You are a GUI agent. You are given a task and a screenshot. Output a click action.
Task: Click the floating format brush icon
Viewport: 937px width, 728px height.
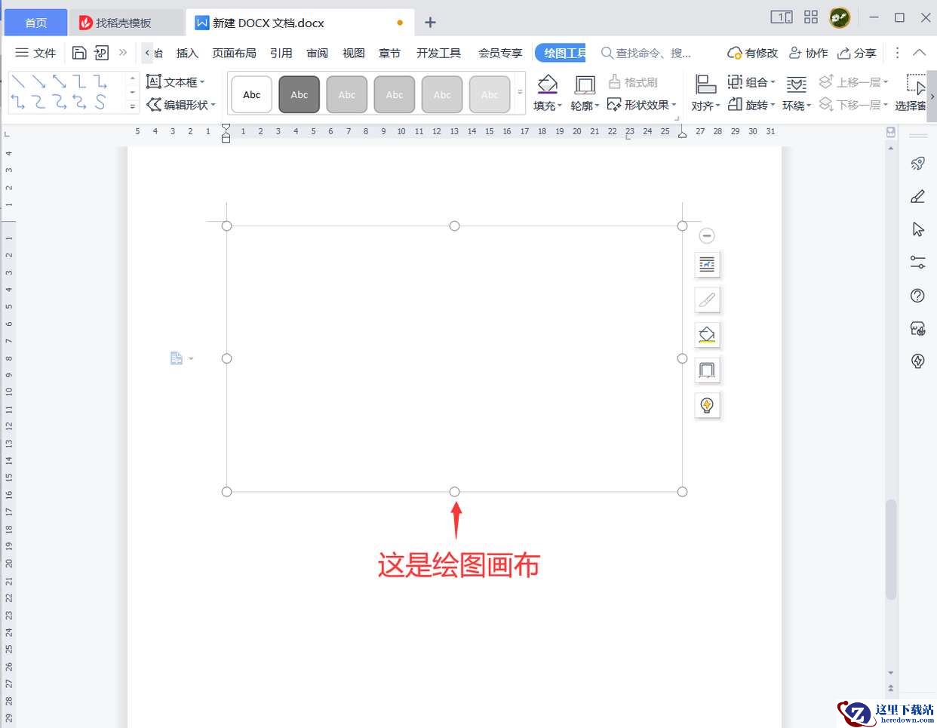(707, 299)
